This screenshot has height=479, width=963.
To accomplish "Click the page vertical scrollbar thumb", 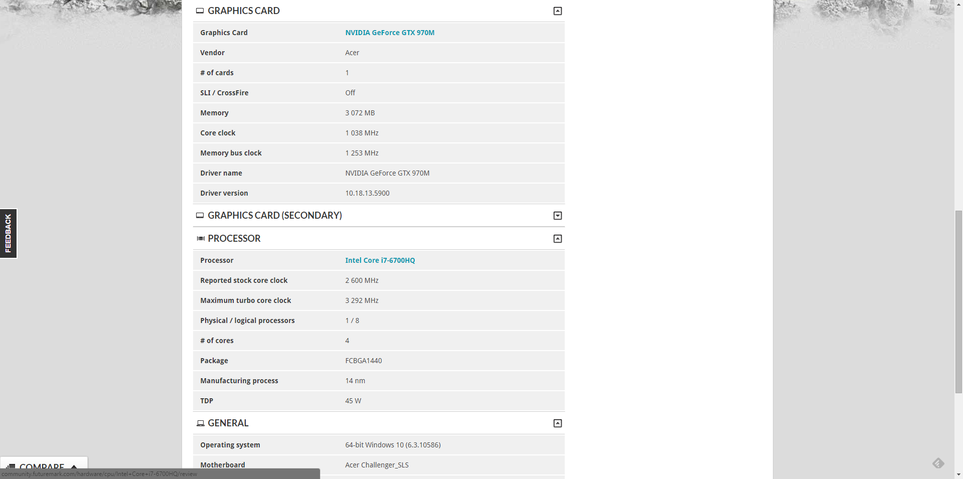I will [958, 301].
